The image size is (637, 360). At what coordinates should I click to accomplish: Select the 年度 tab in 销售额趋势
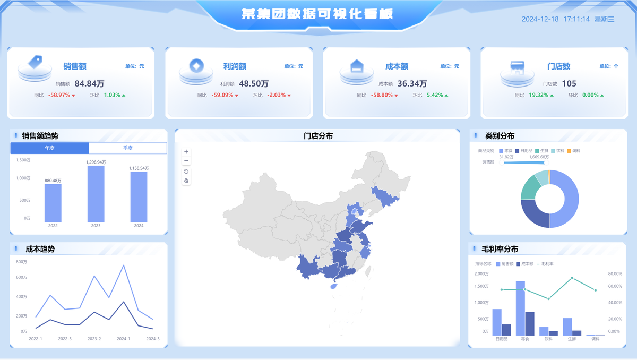(x=49, y=148)
